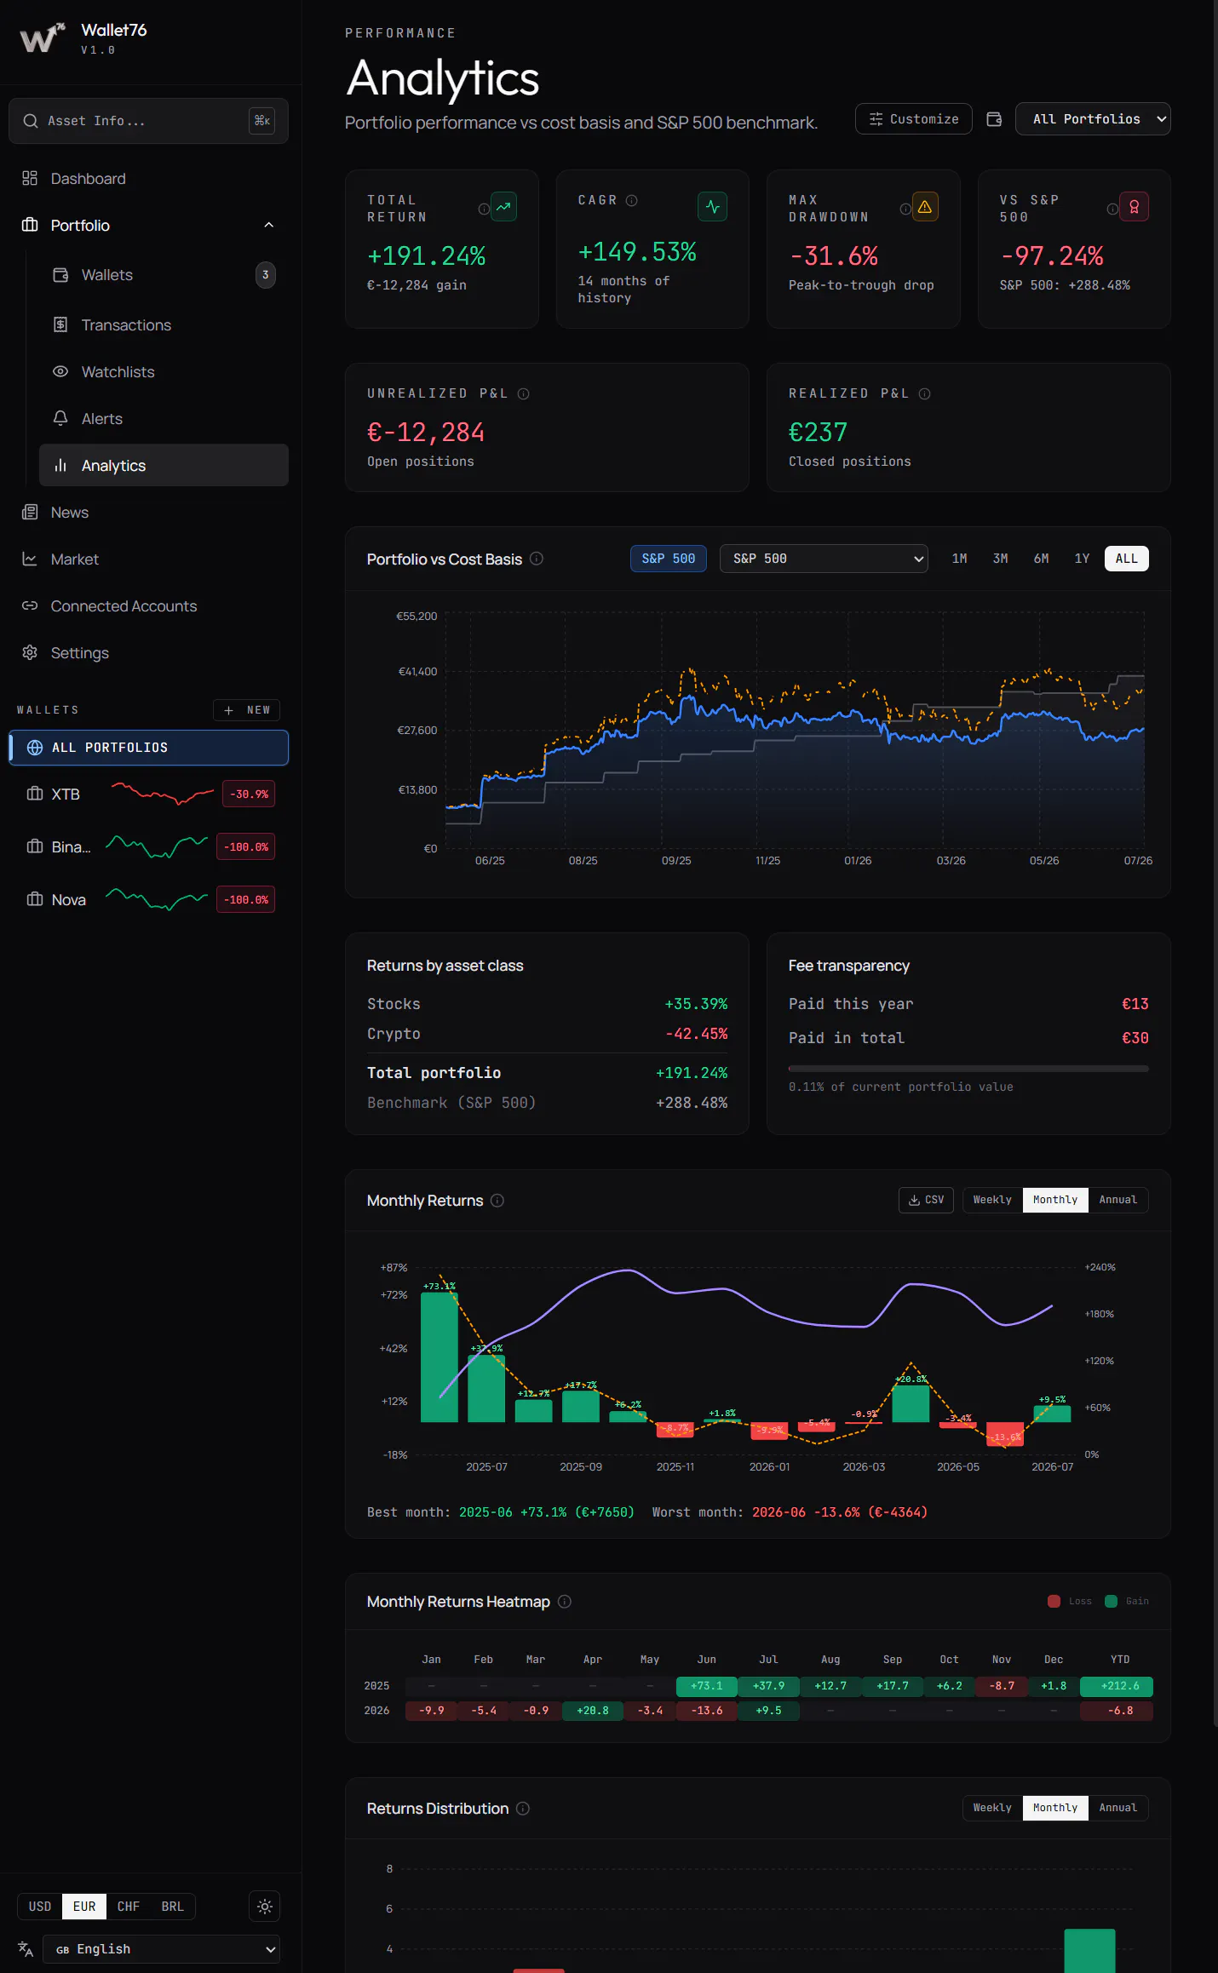Image resolution: width=1218 pixels, height=1973 pixels.
Task: Focus the Asset Info search field
Action: [x=149, y=121]
